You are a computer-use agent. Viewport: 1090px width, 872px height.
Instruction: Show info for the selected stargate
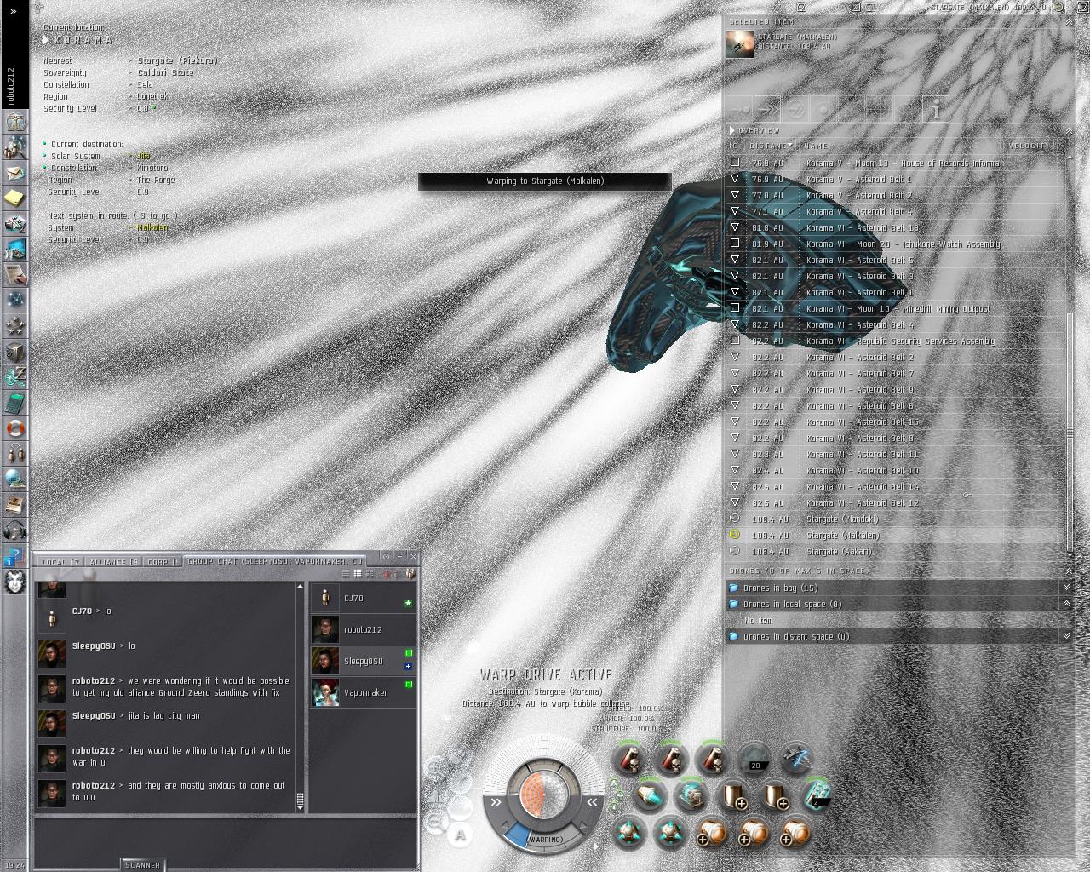[x=936, y=109]
